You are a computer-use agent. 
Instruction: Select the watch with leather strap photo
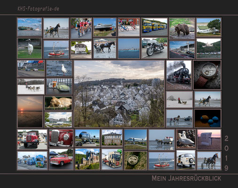click(207, 75)
